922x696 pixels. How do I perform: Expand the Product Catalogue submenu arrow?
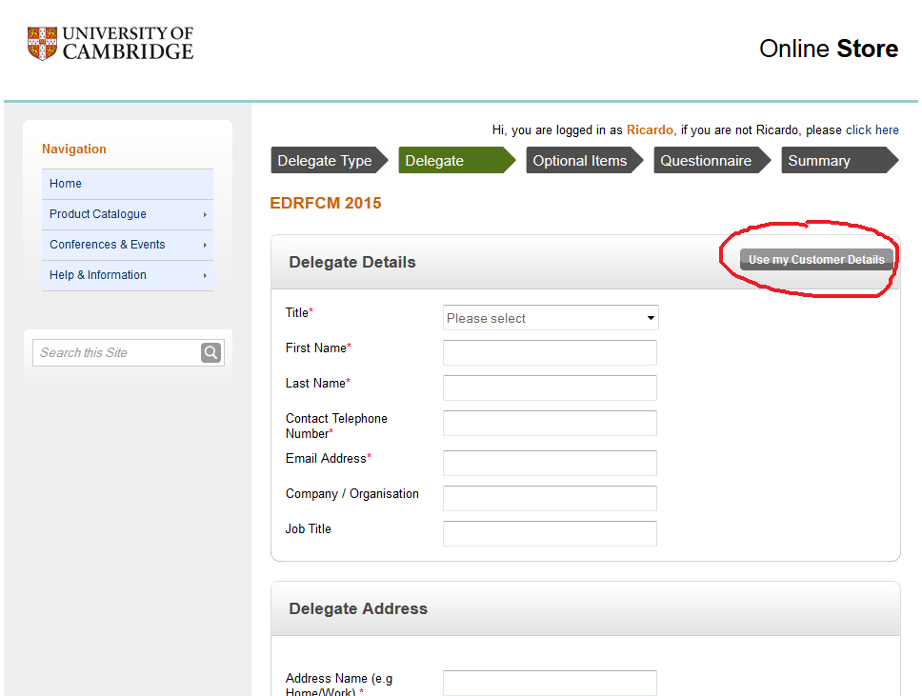pos(205,214)
